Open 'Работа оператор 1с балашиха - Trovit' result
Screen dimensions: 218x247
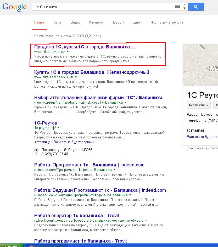pyautogui.click(x=77, y=216)
